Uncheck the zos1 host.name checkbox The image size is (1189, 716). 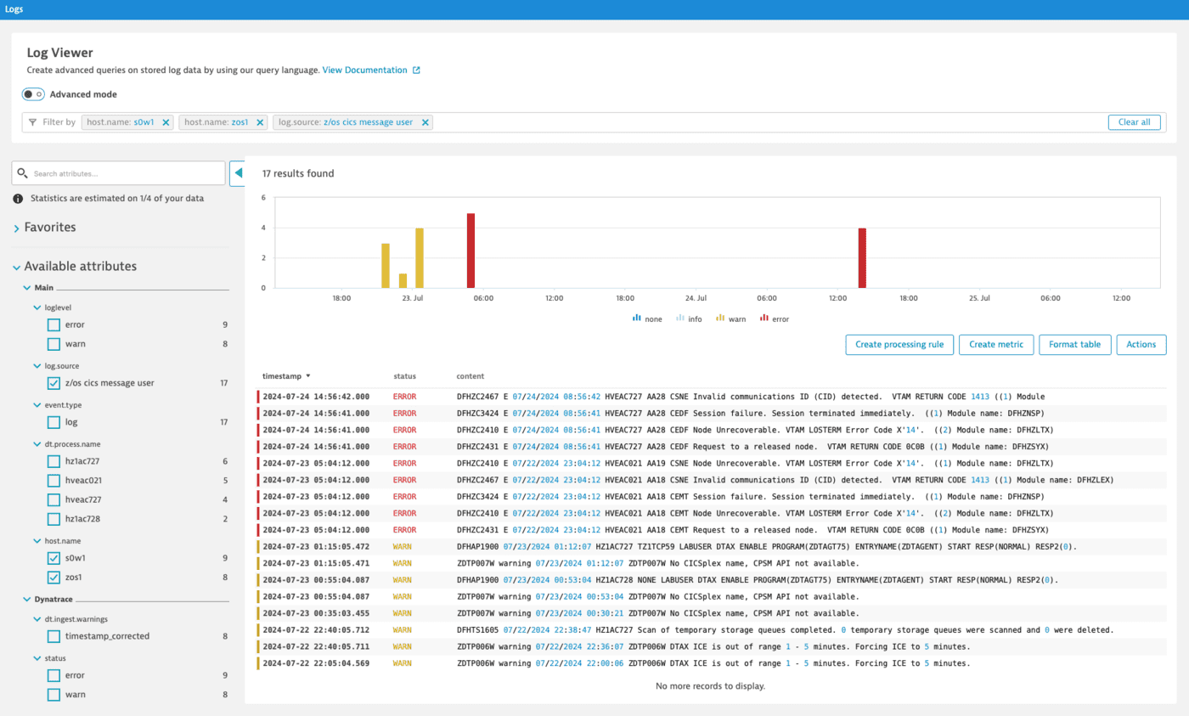click(x=54, y=577)
